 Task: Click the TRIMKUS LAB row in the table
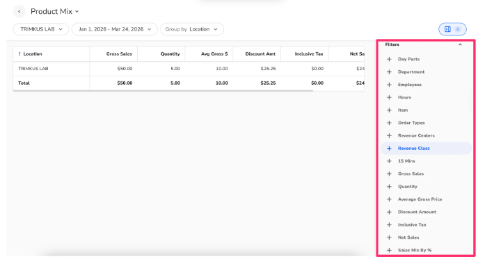click(x=189, y=69)
